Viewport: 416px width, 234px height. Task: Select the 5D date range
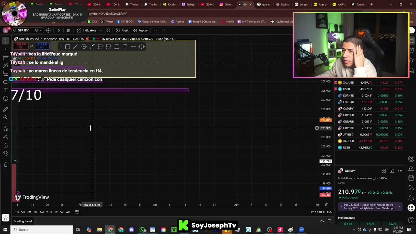(23, 212)
